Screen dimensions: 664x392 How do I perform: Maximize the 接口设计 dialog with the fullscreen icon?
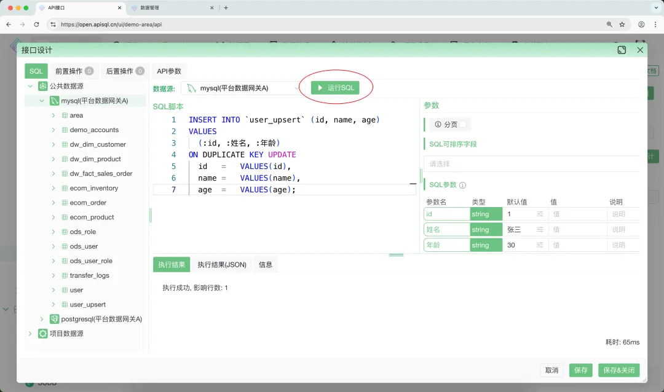point(622,50)
